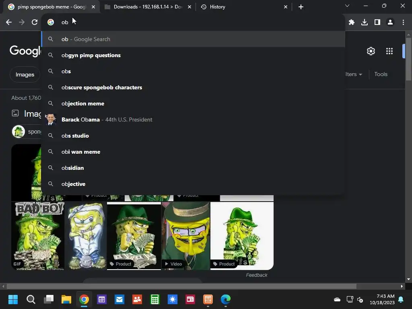The width and height of the screenshot is (412, 309).
Task: Open the Images filter chip
Action: (x=25, y=74)
